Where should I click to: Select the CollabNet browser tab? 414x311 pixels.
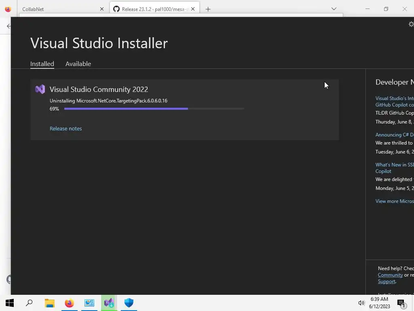click(x=63, y=9)
